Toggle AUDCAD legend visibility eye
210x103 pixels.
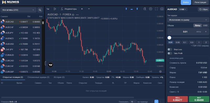[73, 15]
